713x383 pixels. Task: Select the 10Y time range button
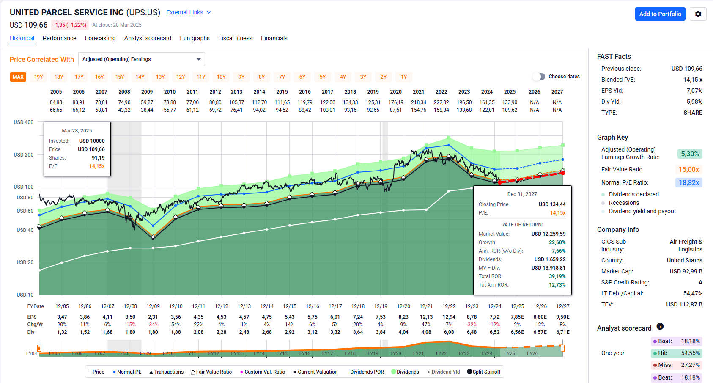pos(221,77)
